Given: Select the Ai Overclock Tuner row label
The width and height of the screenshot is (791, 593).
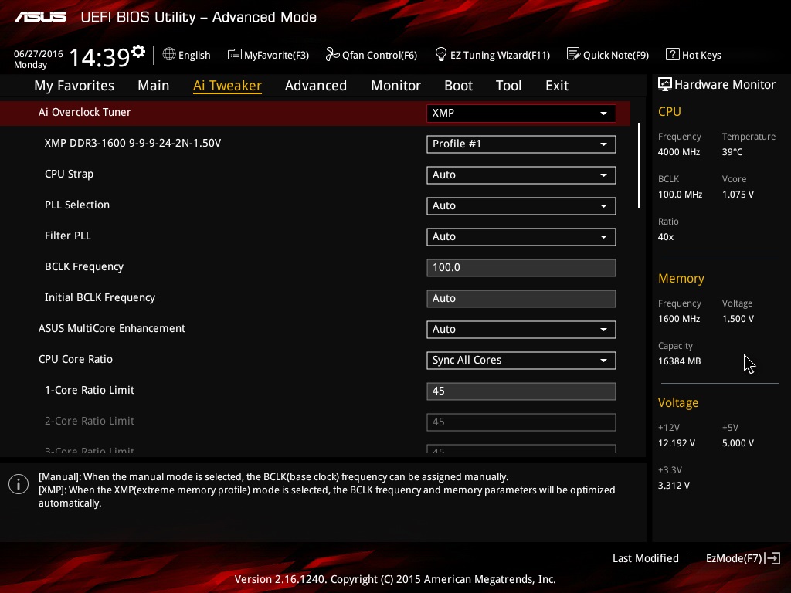Looking at the screenshot, I should coord(85,112).
